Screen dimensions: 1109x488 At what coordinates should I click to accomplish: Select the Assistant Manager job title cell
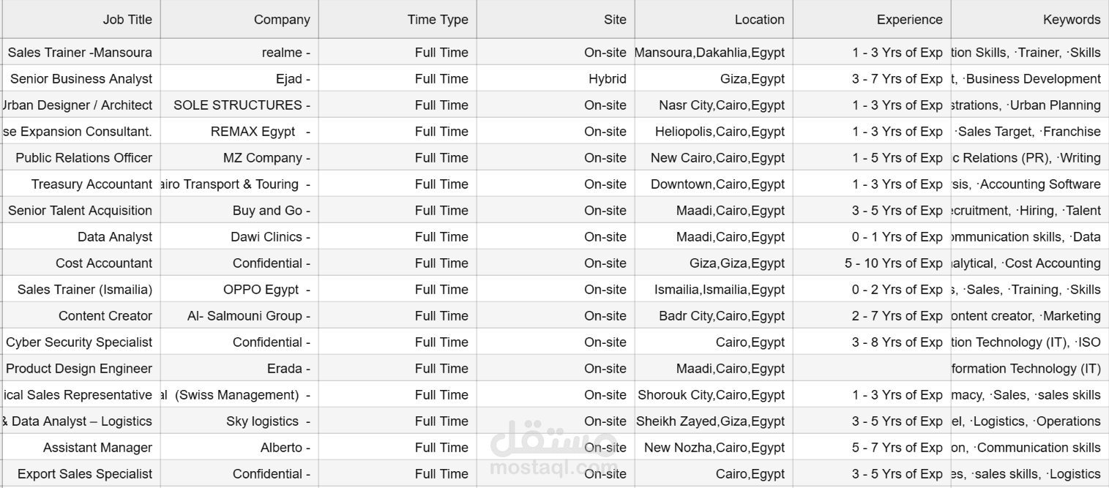(81, 447)
